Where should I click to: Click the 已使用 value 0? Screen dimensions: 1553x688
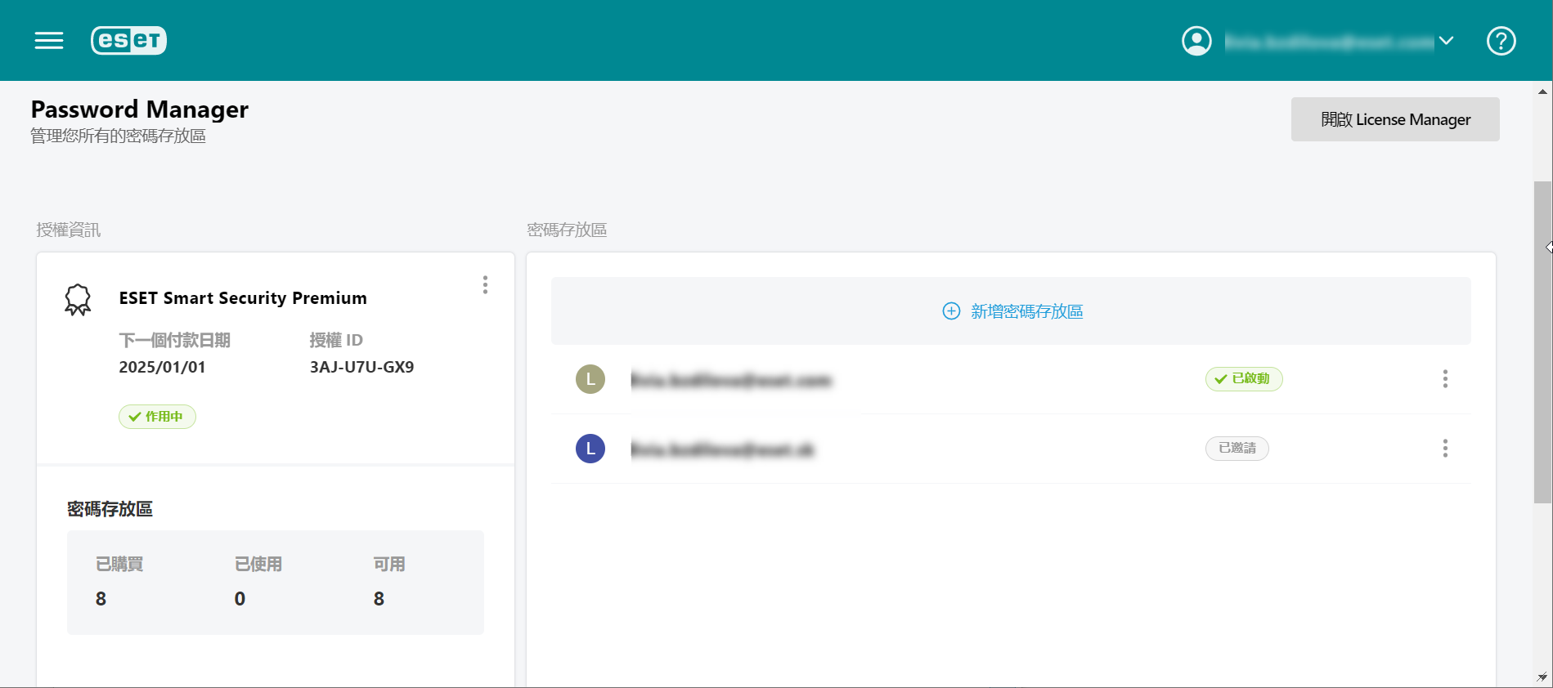coord(240,599)
